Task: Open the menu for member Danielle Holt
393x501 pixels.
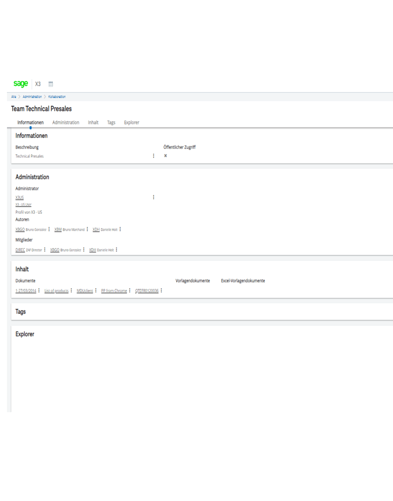Action: coord(117,250)
